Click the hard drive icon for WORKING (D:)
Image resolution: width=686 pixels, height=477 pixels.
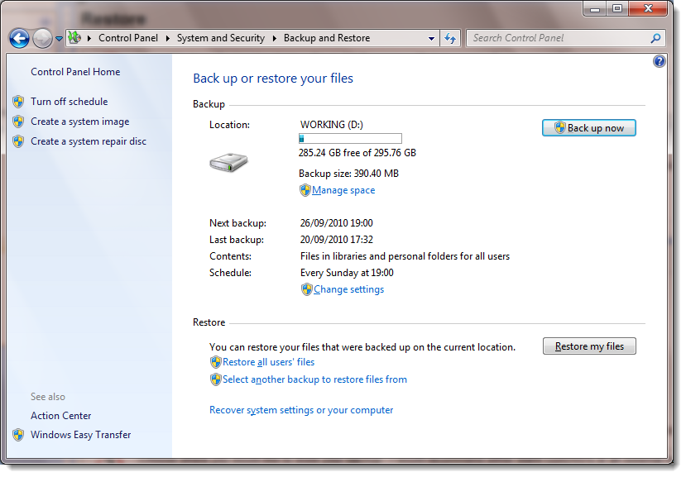pos(228,163)
